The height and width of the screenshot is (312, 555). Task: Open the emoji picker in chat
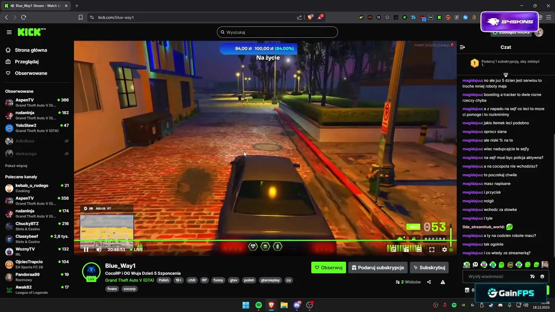click(x=542, y=276)
